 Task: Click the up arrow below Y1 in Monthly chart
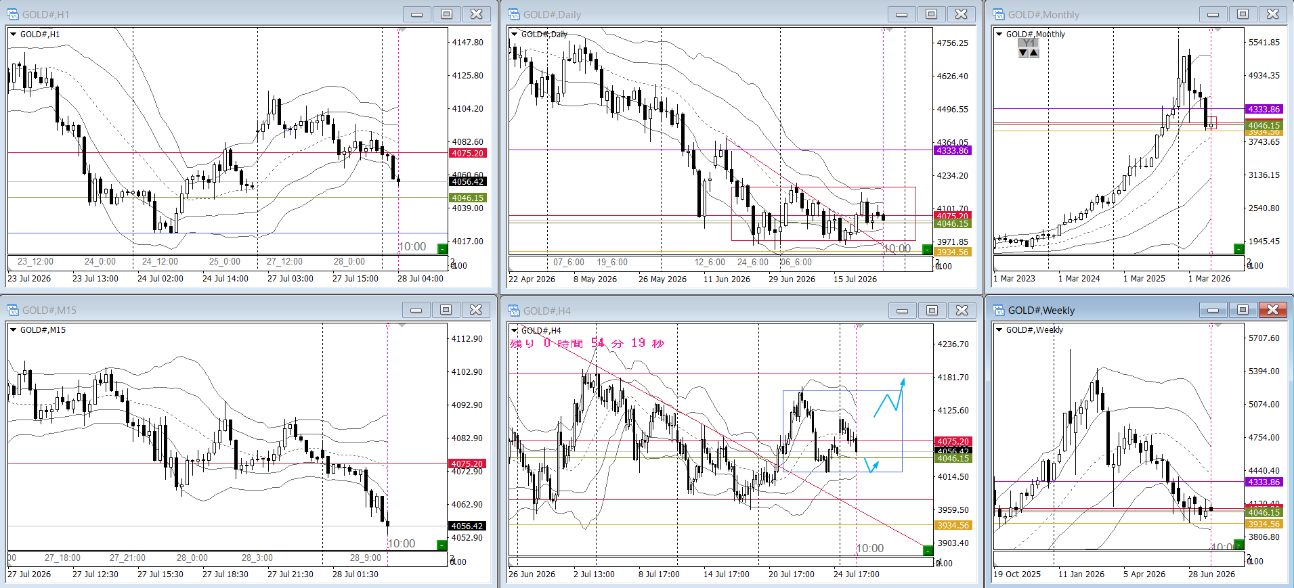tap(1034, 53)
